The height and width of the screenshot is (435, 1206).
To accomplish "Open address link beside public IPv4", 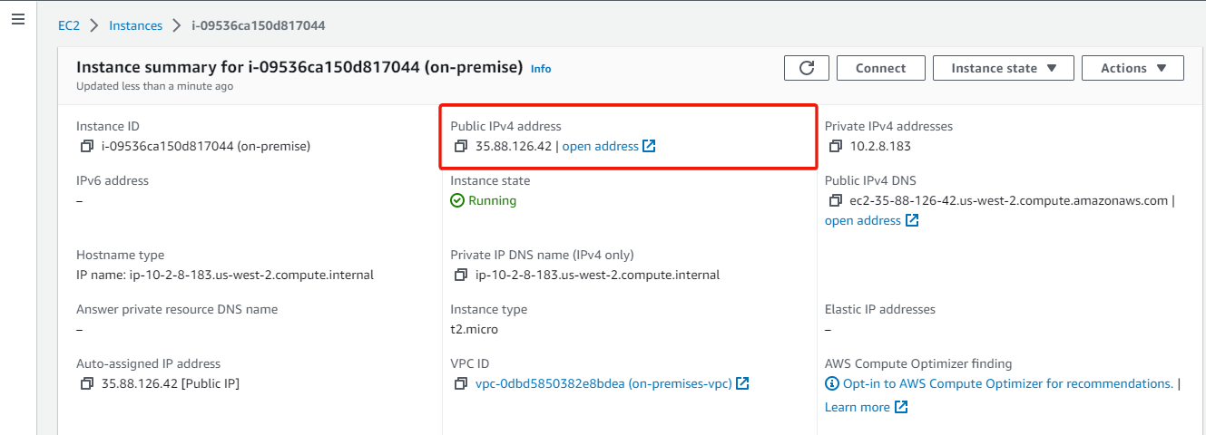I will pos(608,146).
